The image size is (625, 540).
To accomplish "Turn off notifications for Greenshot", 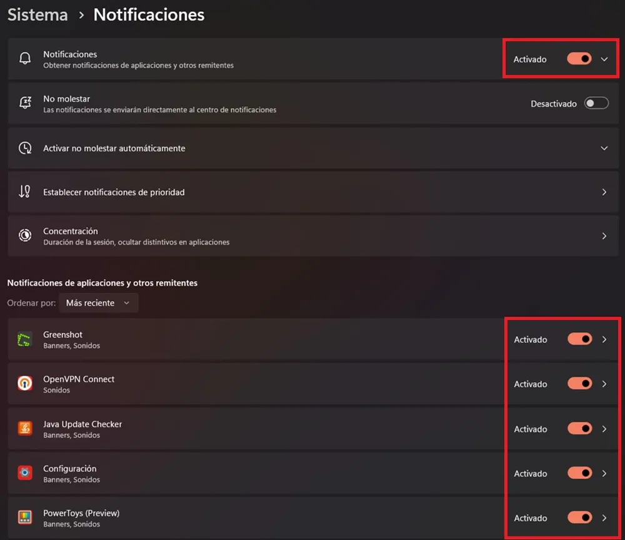I will click(580, 339).
